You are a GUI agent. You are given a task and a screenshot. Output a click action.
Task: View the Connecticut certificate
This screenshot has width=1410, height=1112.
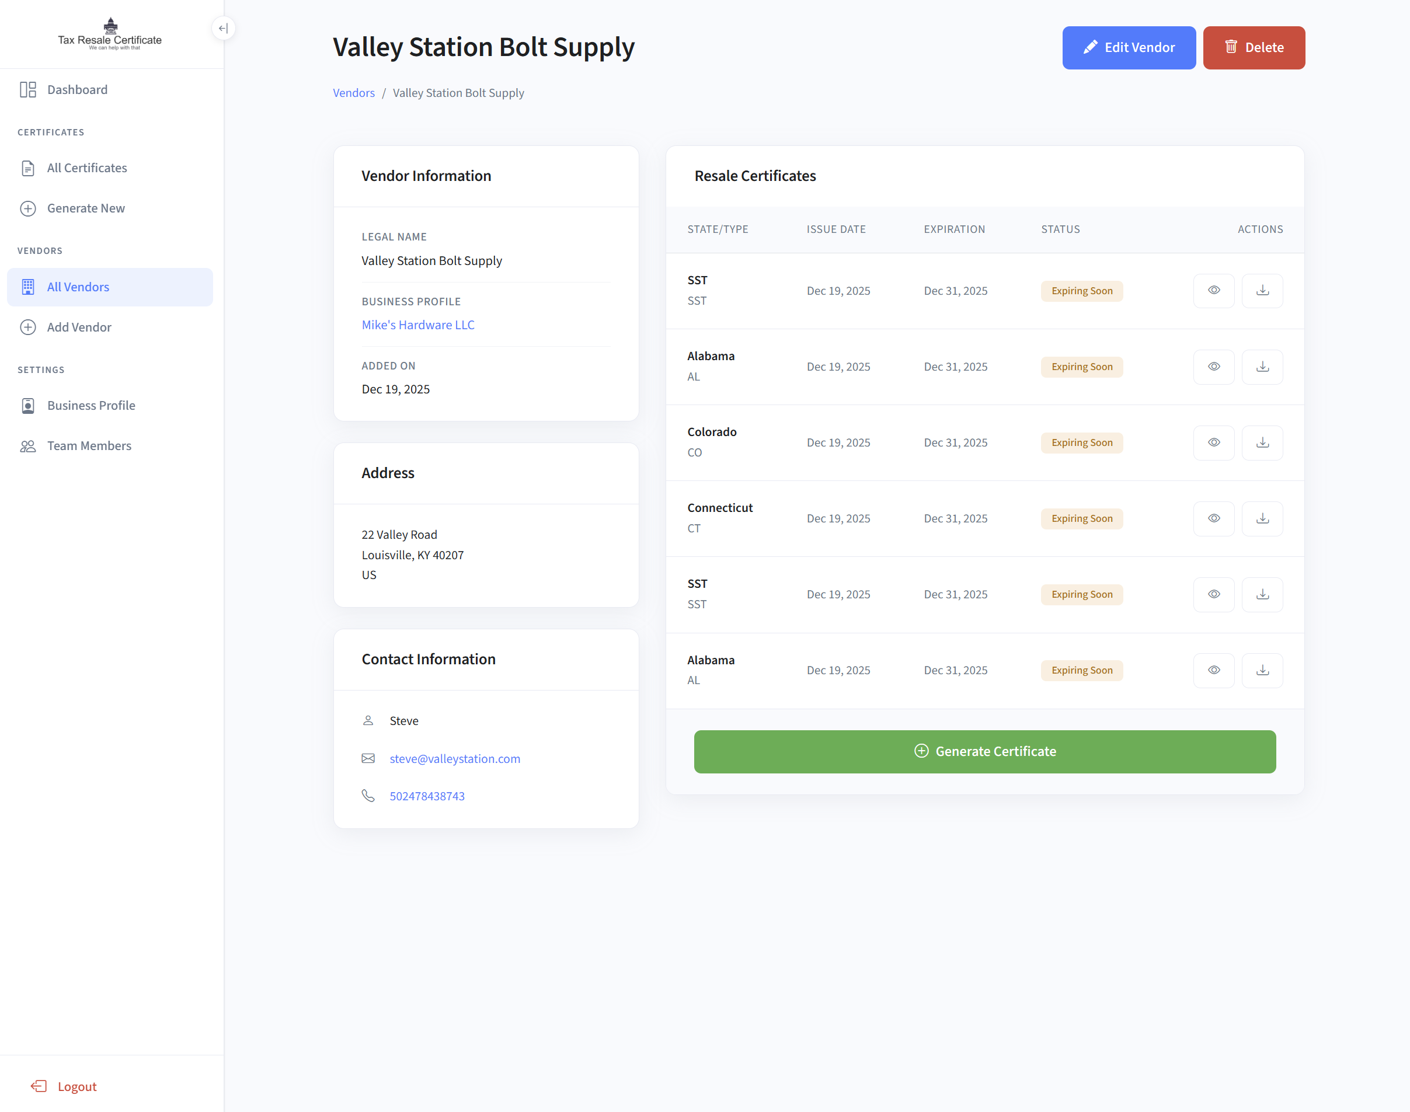pos(1213,518)
